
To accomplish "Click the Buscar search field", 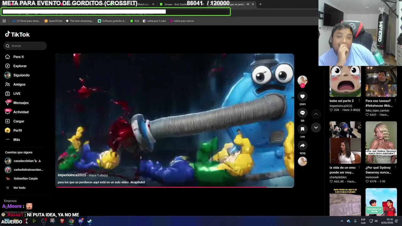I will (x=25, y=46).
